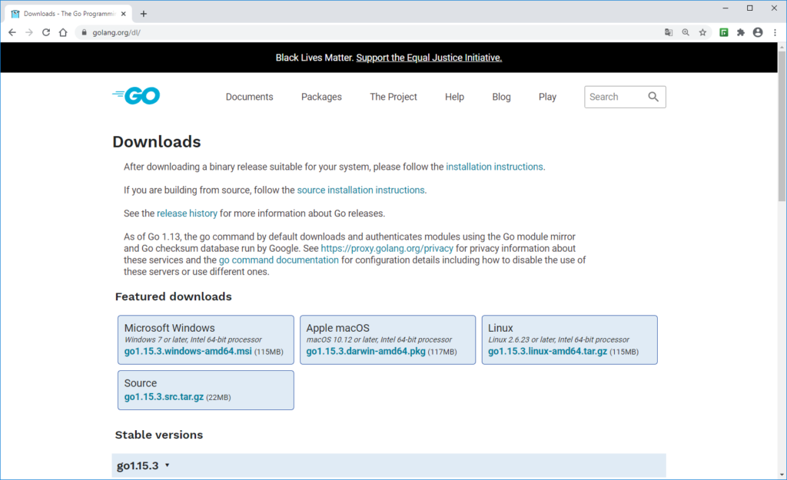Maximize the browser window
This screenshot has width=787, height=480.
(x=750, y=8)
